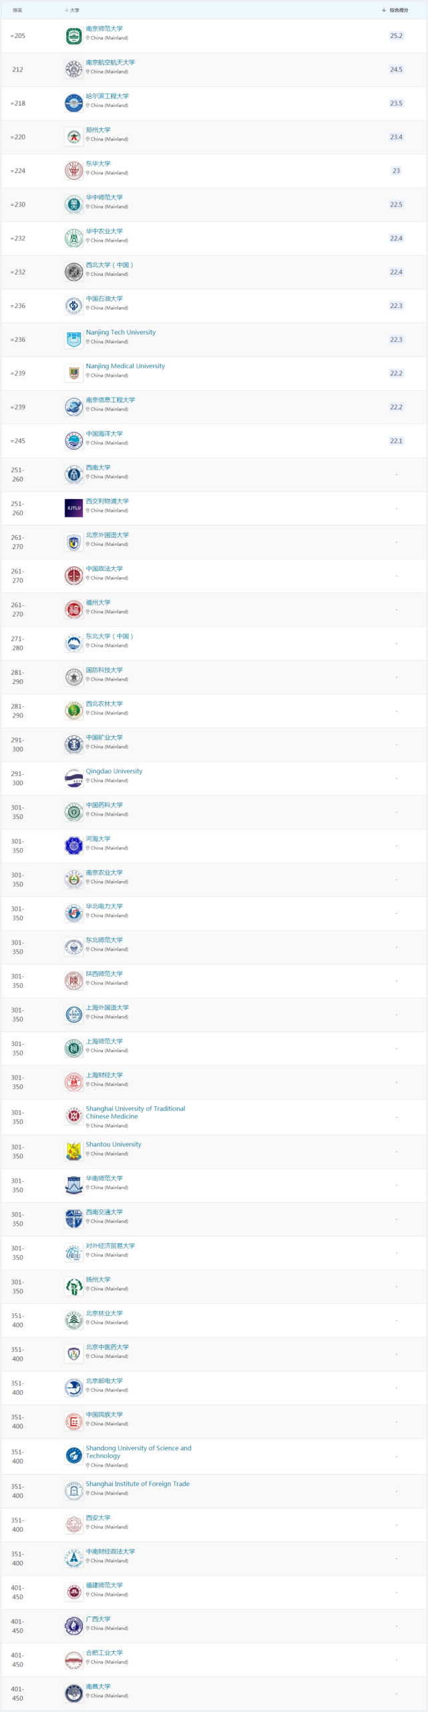Click the Shandong University of Science and Technology logo
428x1712 pixels.
[x=73, y=1456]
